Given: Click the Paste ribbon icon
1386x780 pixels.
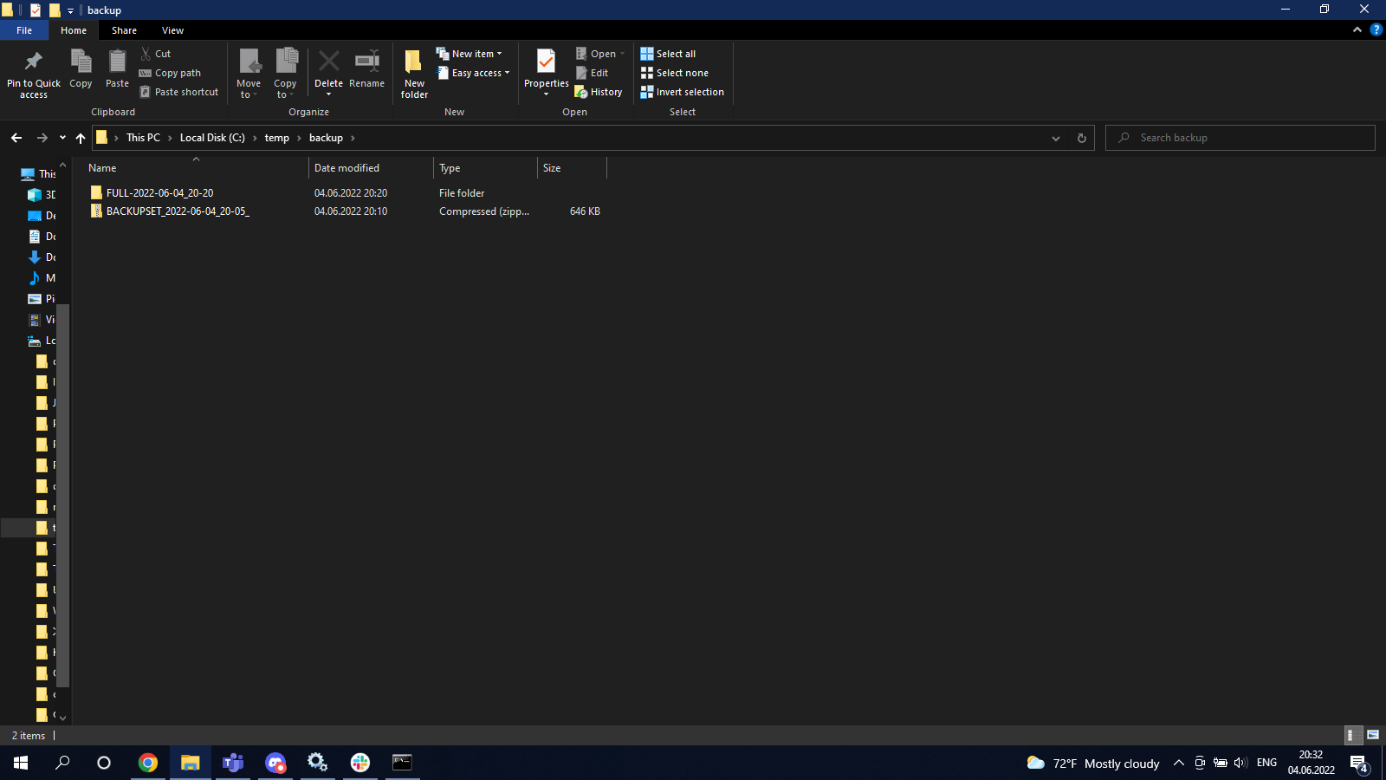Looking at the screenshot, I should point(117,69).
